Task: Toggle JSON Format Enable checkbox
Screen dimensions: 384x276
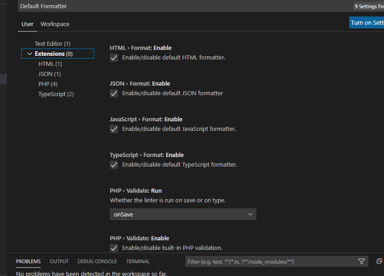Action: tap(114, 93)
